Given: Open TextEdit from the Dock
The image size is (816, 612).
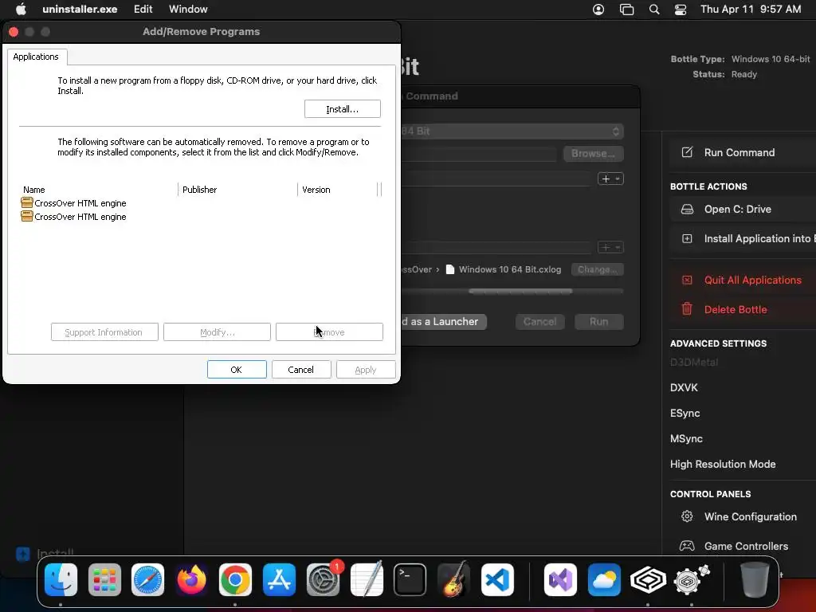Looking at the screenshot, I should (x=367, y=580).
